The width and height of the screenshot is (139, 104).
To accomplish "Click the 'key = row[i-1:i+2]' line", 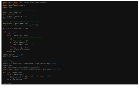I will coord(21,48).
